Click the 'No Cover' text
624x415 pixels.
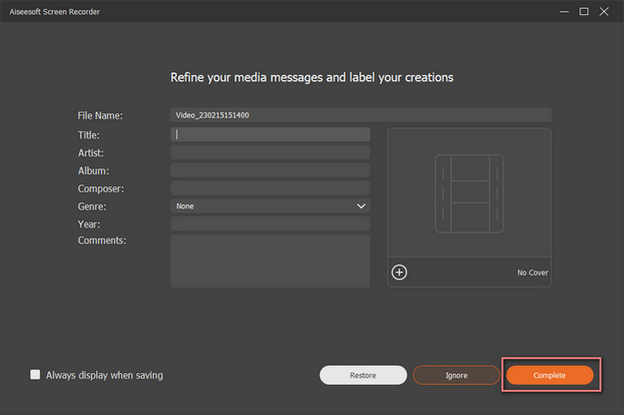click(532, 273)
